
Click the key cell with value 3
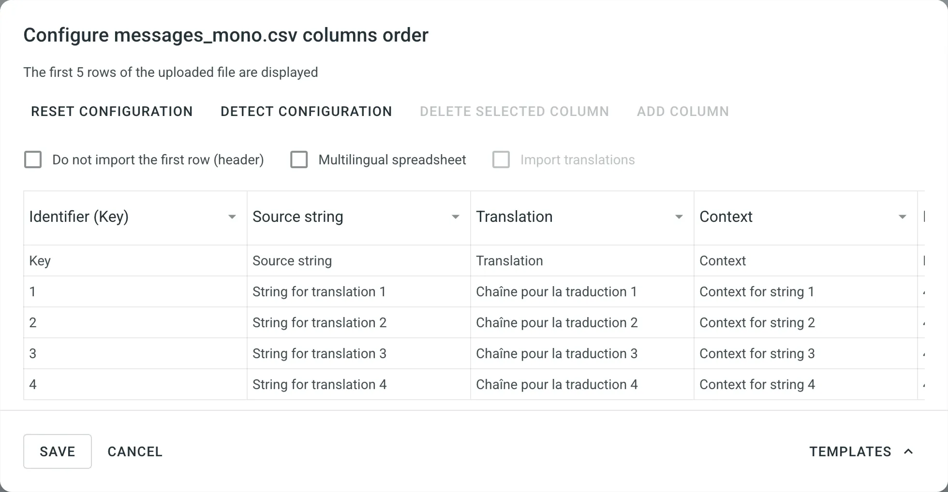coord(135,353)
